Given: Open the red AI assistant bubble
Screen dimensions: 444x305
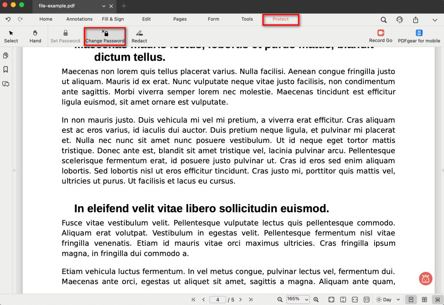Looking at the screenshot, I should pos(426,279).
